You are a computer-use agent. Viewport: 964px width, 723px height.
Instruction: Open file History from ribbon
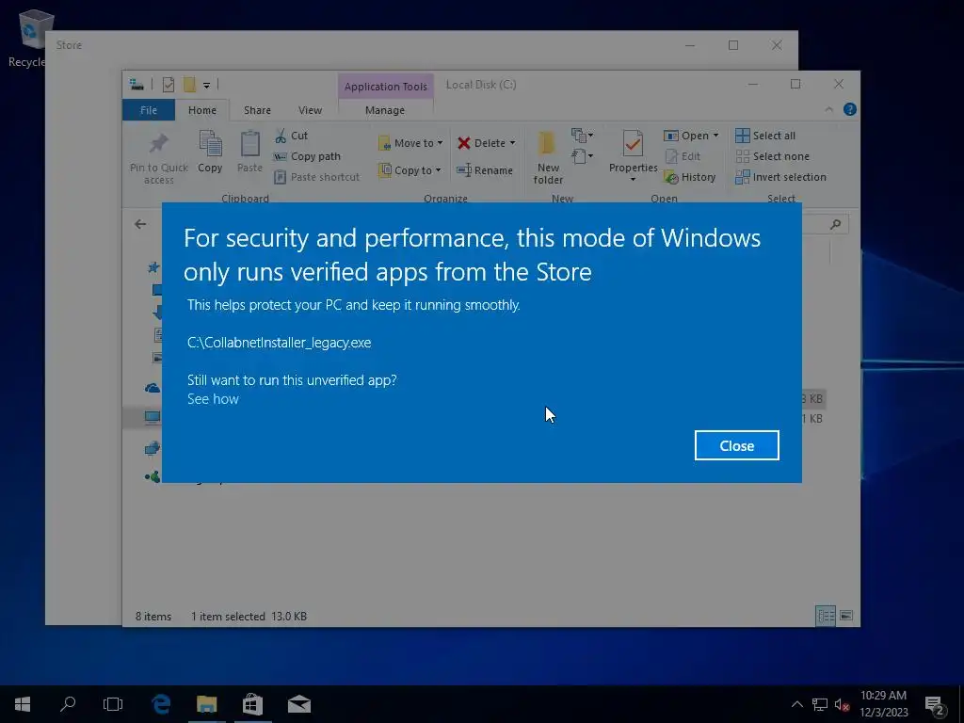point(690,177)
